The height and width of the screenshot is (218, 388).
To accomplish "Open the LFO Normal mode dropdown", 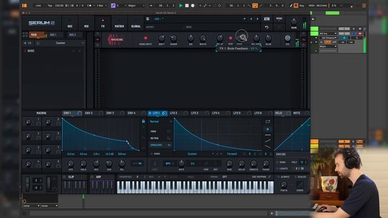I will click(160, 122).
